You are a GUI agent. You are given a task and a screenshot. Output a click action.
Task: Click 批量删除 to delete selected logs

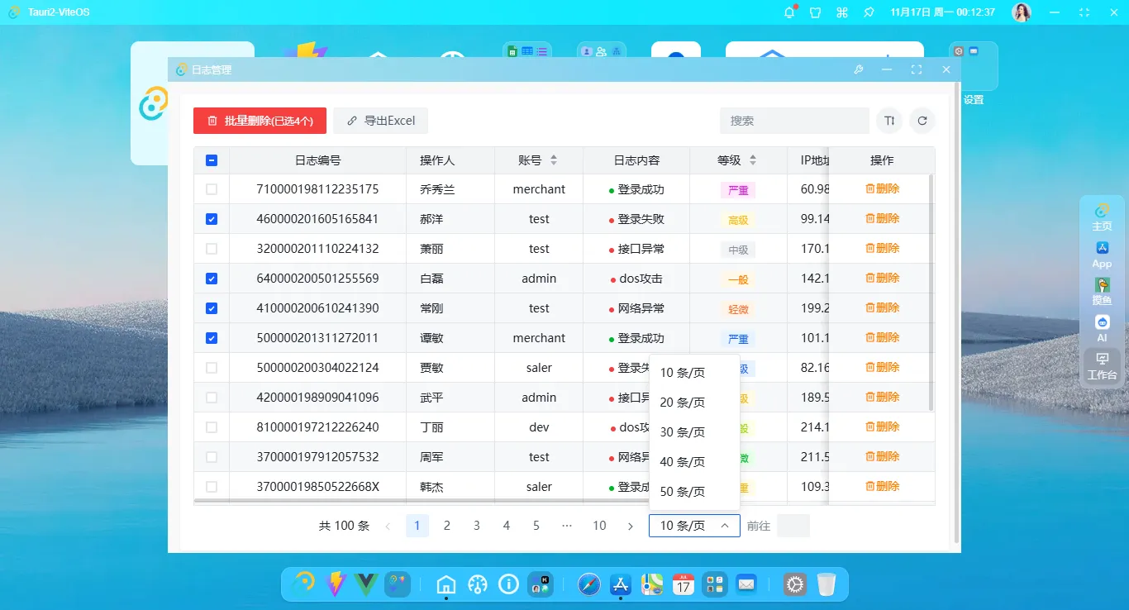point(260,120)
